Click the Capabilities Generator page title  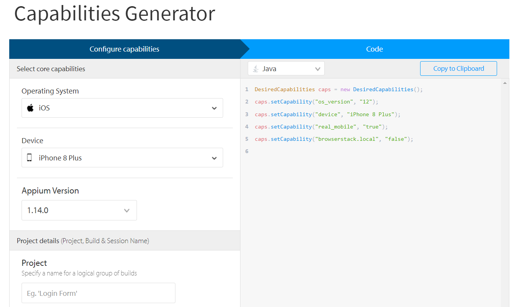tap(114, 14)
